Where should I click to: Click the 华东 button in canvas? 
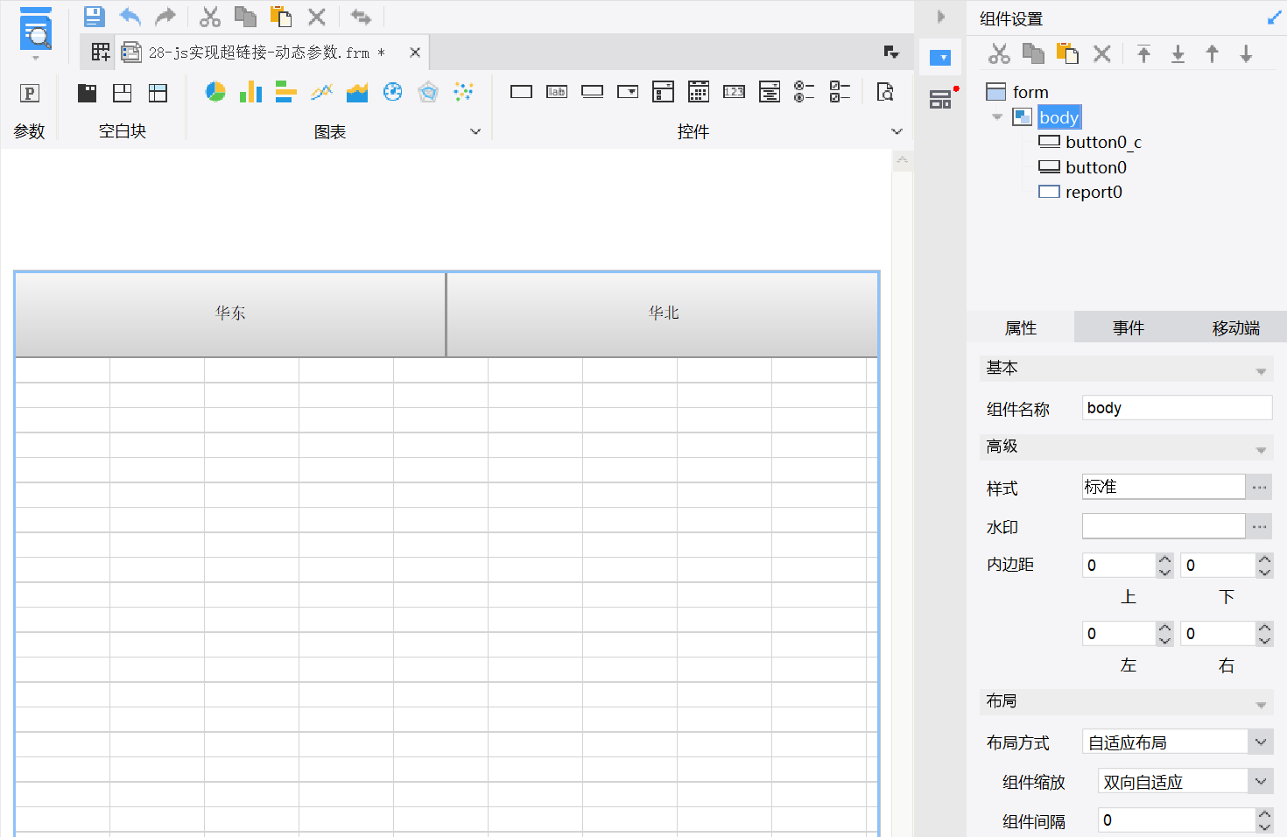[x=230, y=313]
